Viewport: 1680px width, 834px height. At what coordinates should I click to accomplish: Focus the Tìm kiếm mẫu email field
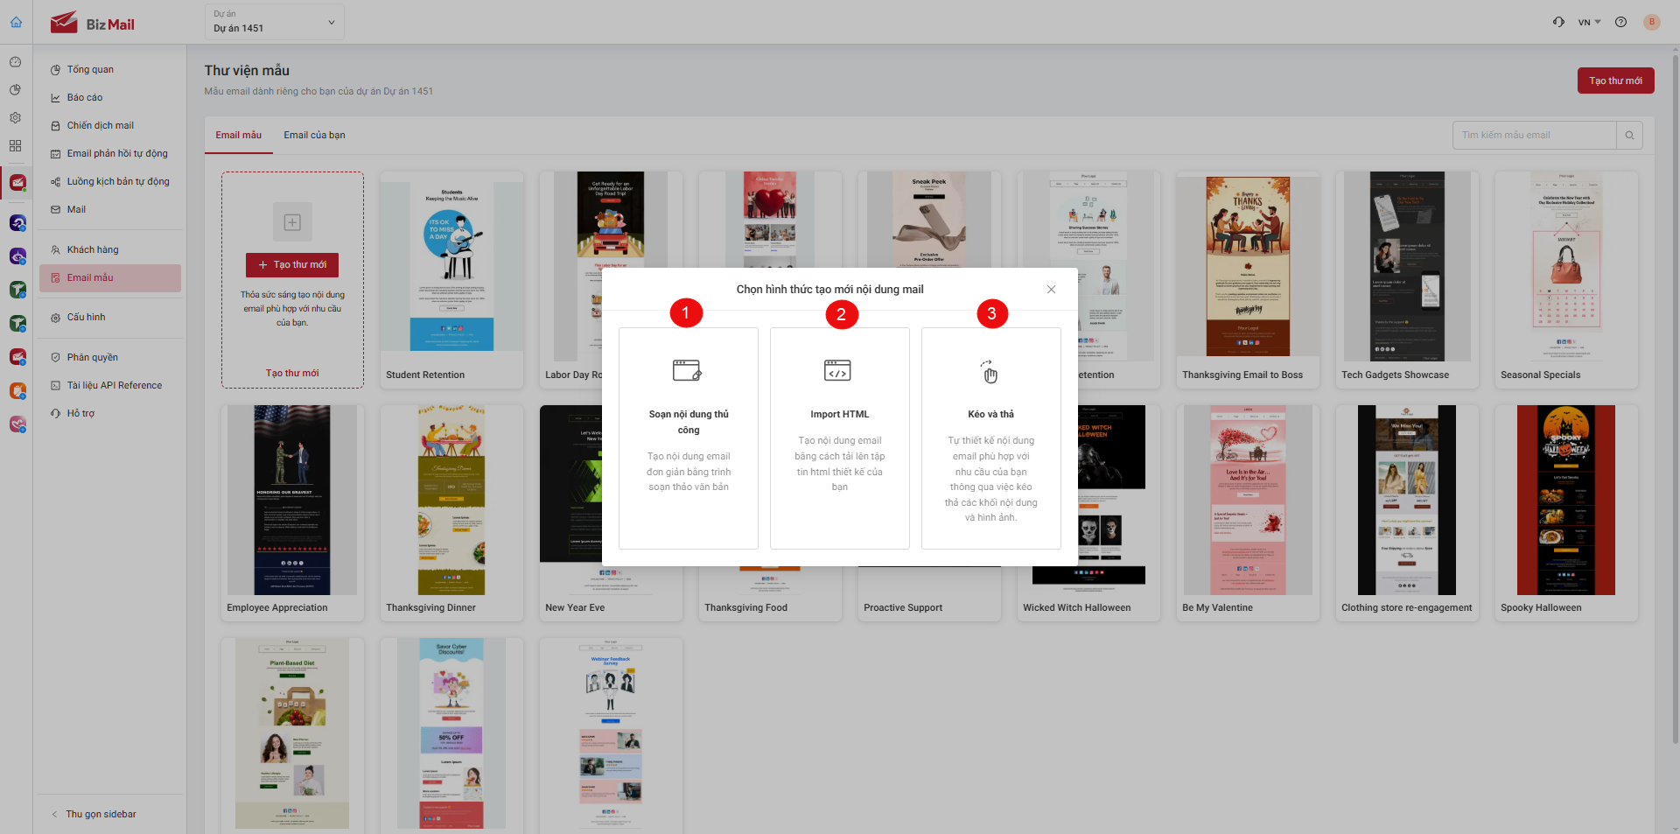(1535, 136)
